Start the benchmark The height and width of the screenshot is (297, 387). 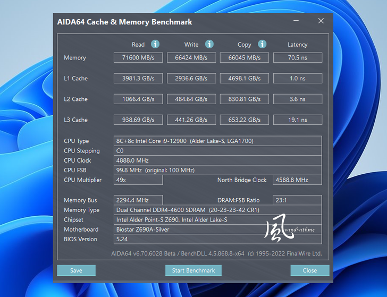[193, 270]
